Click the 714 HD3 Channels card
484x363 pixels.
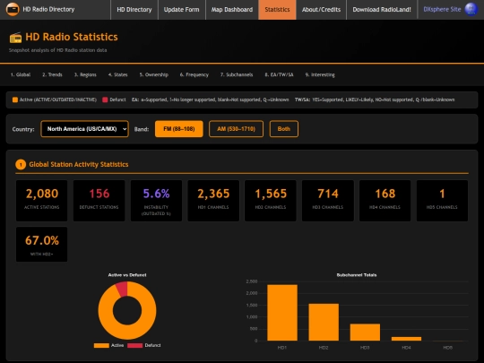tap(328, 201)
